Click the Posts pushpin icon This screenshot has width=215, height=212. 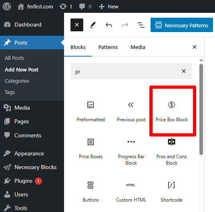coord(7,43)
